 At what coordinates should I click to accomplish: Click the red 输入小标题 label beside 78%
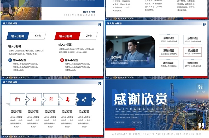coord(67,36)
